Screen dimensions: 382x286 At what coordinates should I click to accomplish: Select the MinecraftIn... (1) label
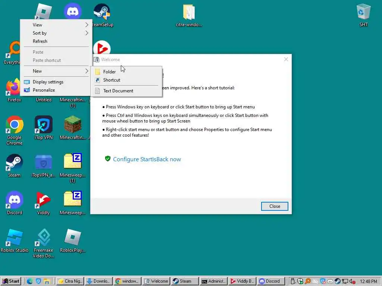coord(73,102)
